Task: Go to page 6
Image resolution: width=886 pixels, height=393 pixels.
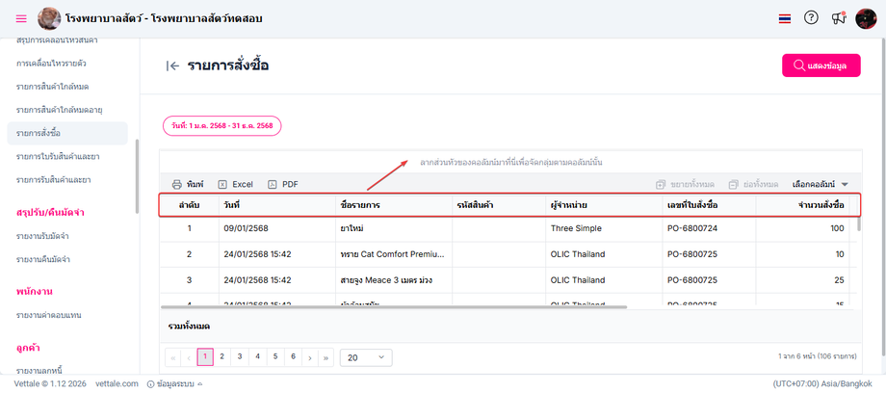Action: pos(293,356)
